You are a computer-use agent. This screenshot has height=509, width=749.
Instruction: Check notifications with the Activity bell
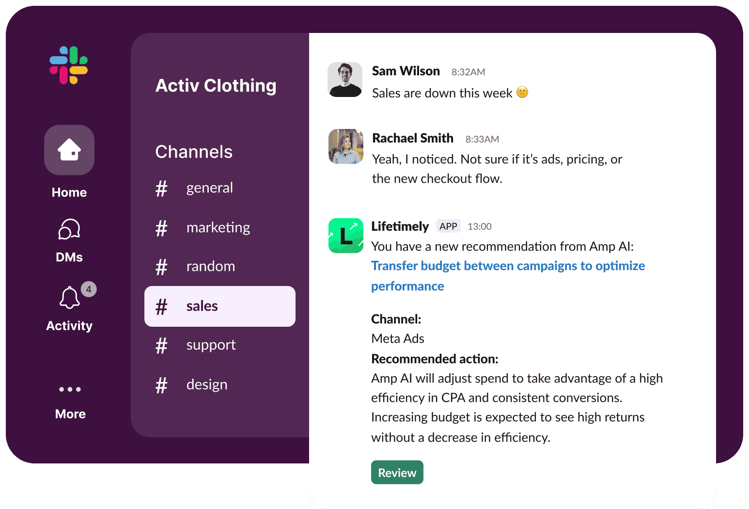click(x=69, y=297)
